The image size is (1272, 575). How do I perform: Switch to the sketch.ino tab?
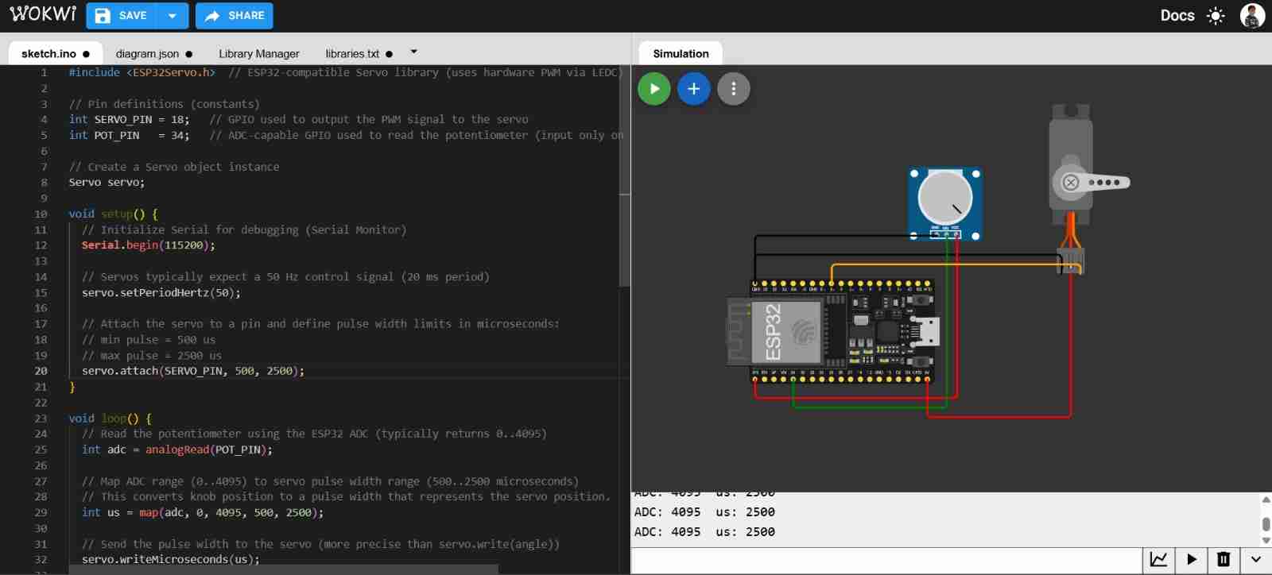point(56,53)
